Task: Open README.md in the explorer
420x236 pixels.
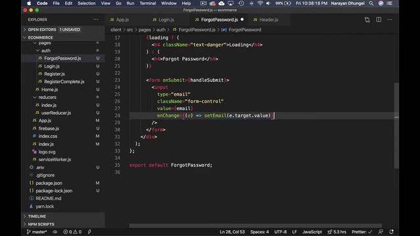Action: tap(48, 199)
